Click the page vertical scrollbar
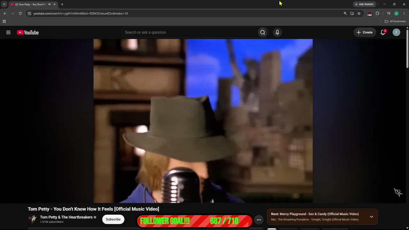Image resolution: width=409 pixels, height=230 pixels. (407, 48)
